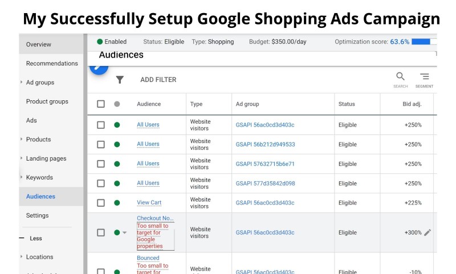Click the grey status dot in header
This screenshot has height=274, width=456.
click(x=117, y=104)
